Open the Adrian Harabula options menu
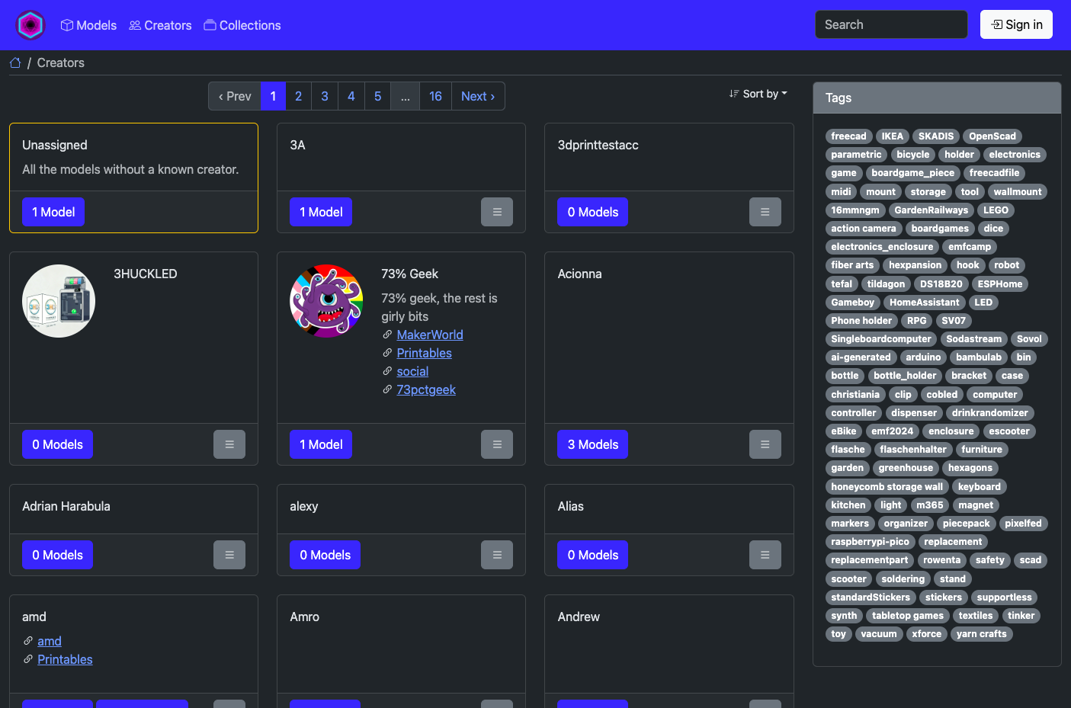Screen dimensions: 1071x708 click(229, 555)
